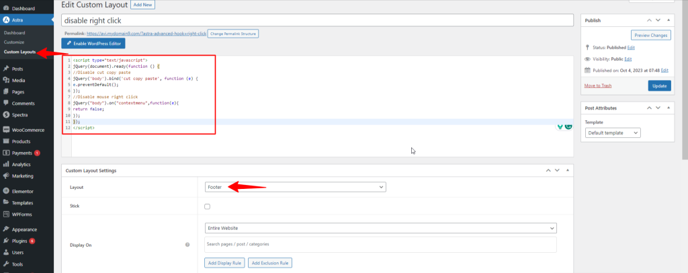Click the Preview Changes button

click(x=650, y=35)
